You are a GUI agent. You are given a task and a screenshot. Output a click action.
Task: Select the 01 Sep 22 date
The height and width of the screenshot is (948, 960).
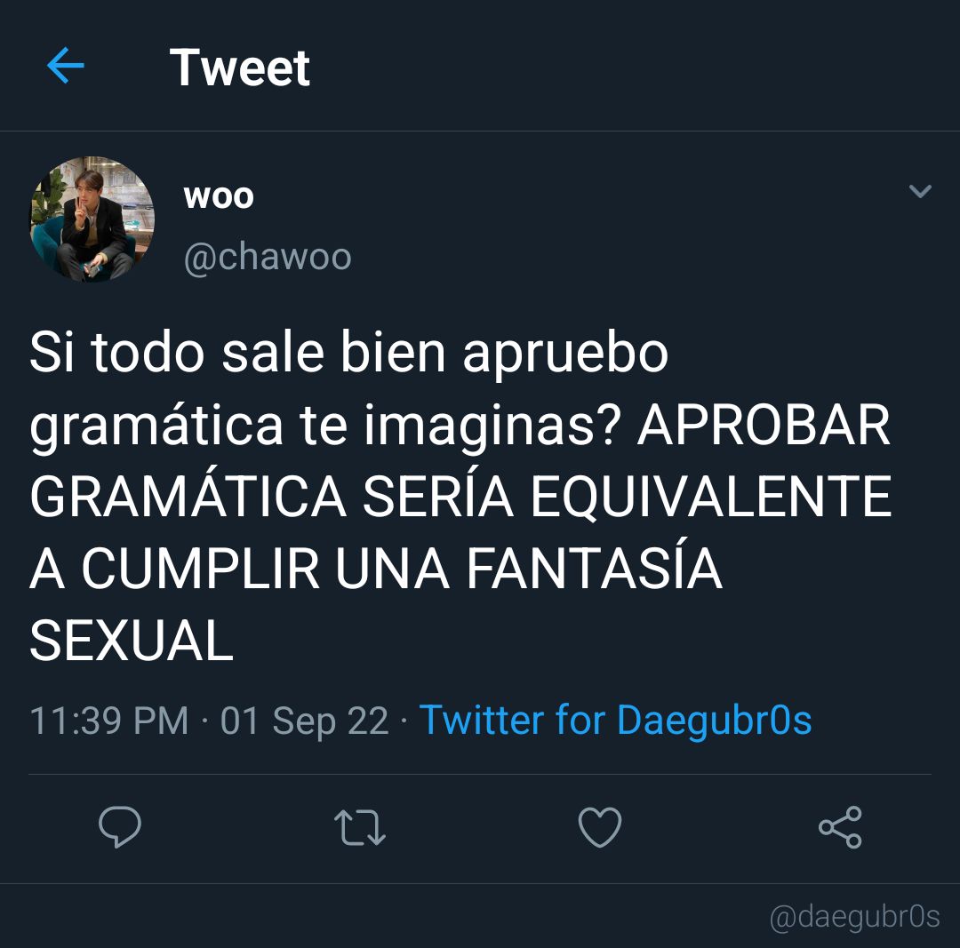(x=304, y=721)
